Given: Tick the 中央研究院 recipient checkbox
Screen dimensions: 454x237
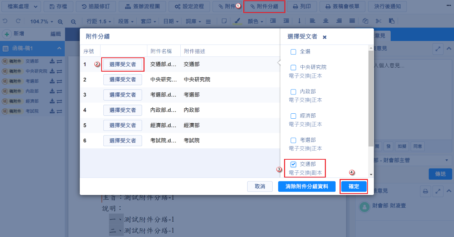Looking at the screenshot, I should (293, 67).
